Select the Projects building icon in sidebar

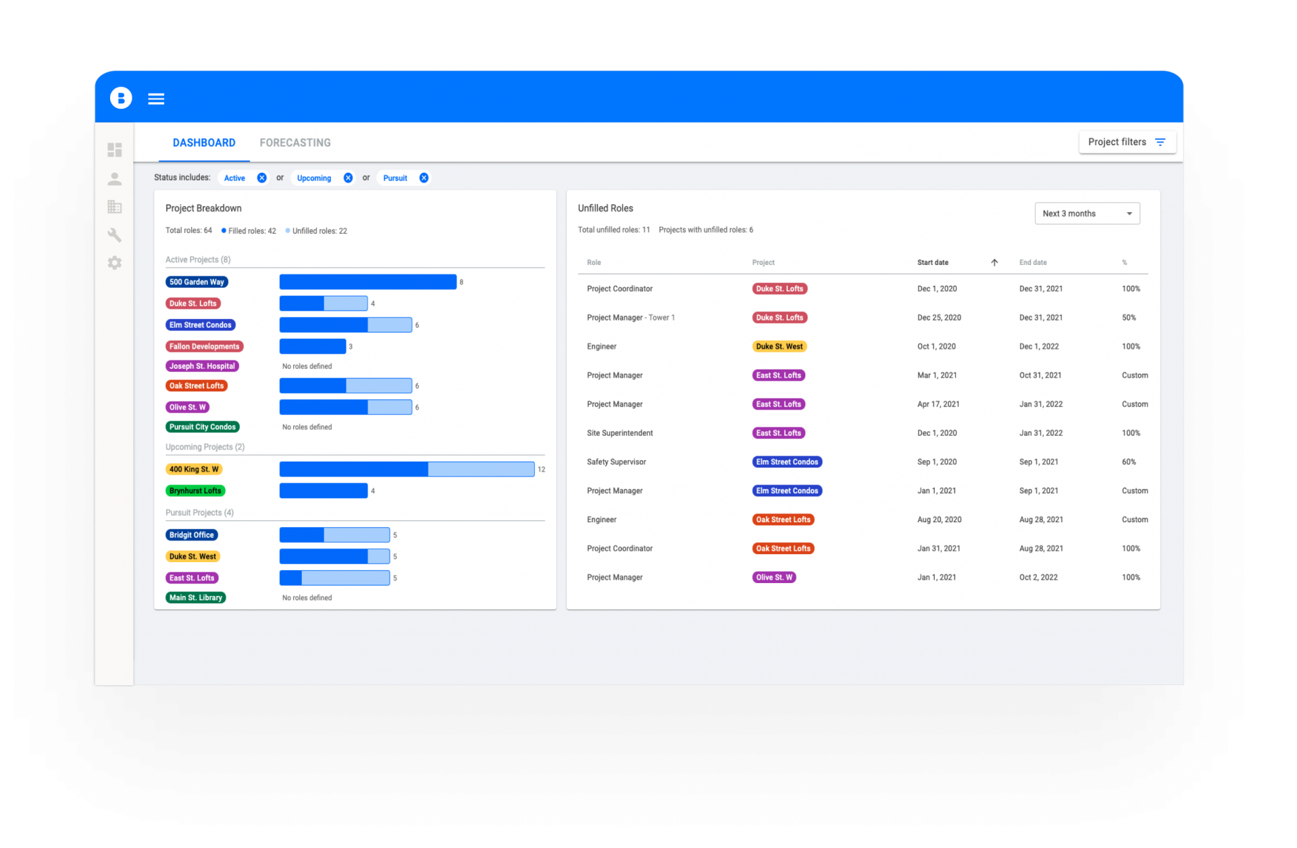114,207
